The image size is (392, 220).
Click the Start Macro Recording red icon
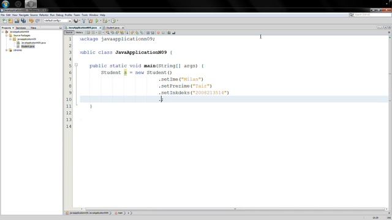[158, 32]
